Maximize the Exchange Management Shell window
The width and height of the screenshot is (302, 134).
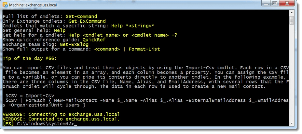275,4
